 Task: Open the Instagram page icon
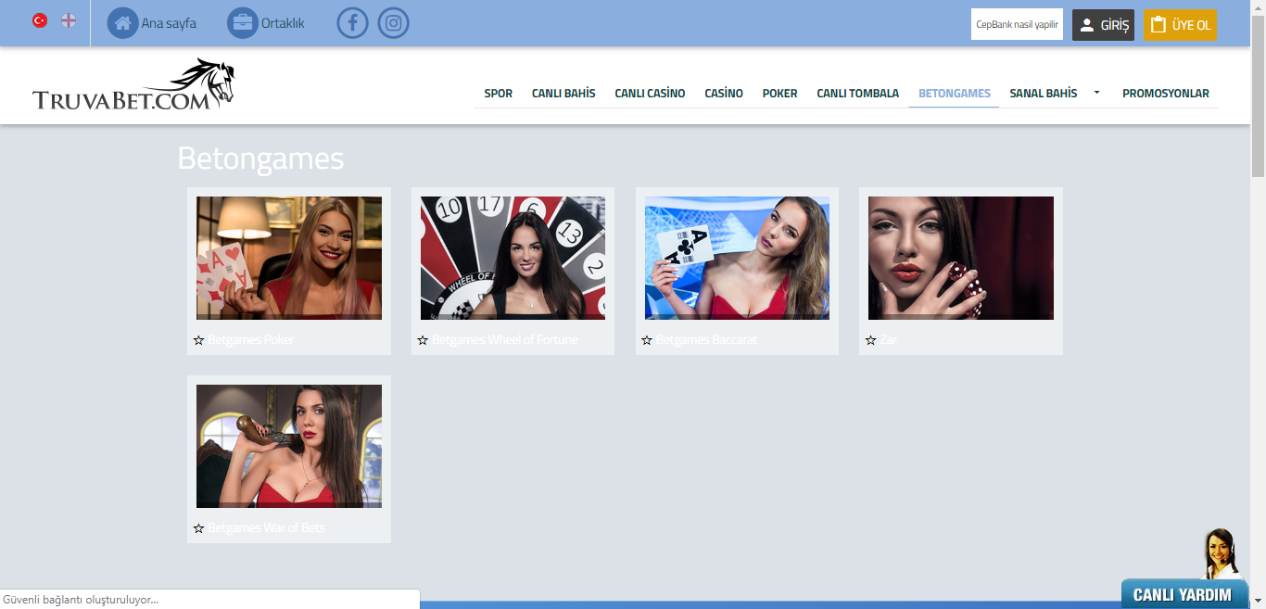tap(394, 23)
